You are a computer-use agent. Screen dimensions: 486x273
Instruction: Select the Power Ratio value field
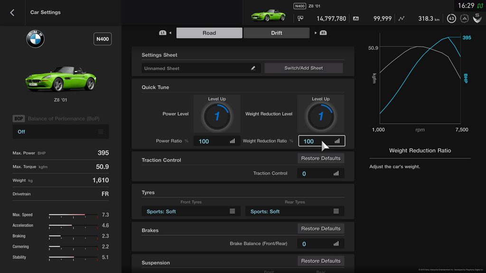coord(217,141)
